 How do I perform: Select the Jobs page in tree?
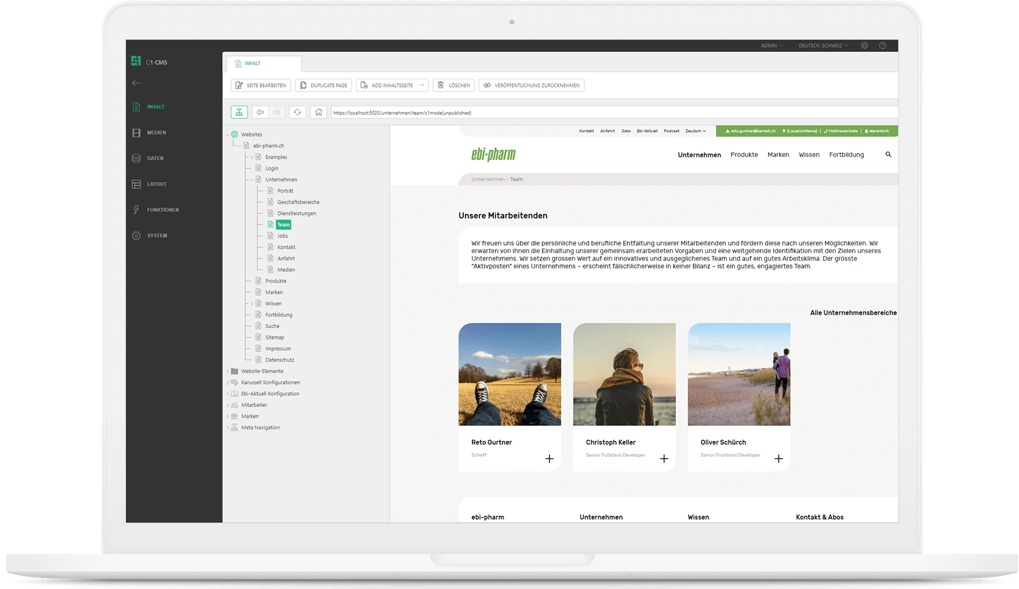coord(282,236)
